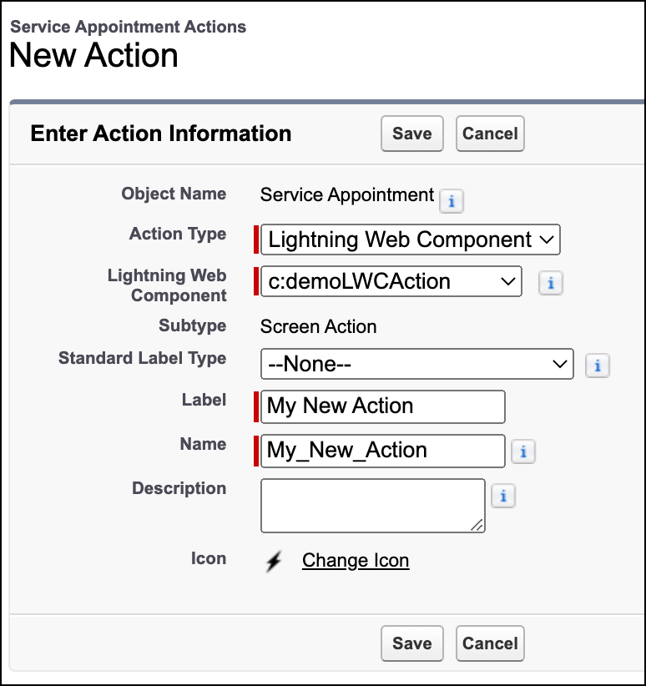Click the top Save button
The image size is (646, 686).
[411, 134]
